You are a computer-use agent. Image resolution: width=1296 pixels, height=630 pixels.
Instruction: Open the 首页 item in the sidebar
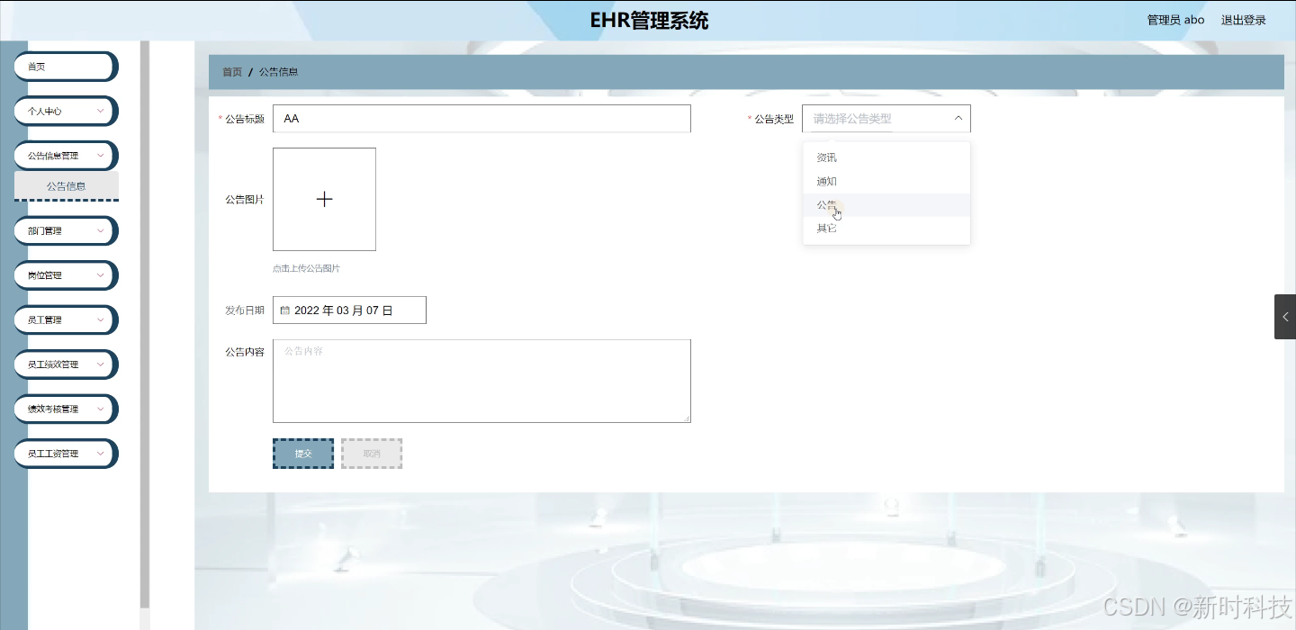point(65,67)
